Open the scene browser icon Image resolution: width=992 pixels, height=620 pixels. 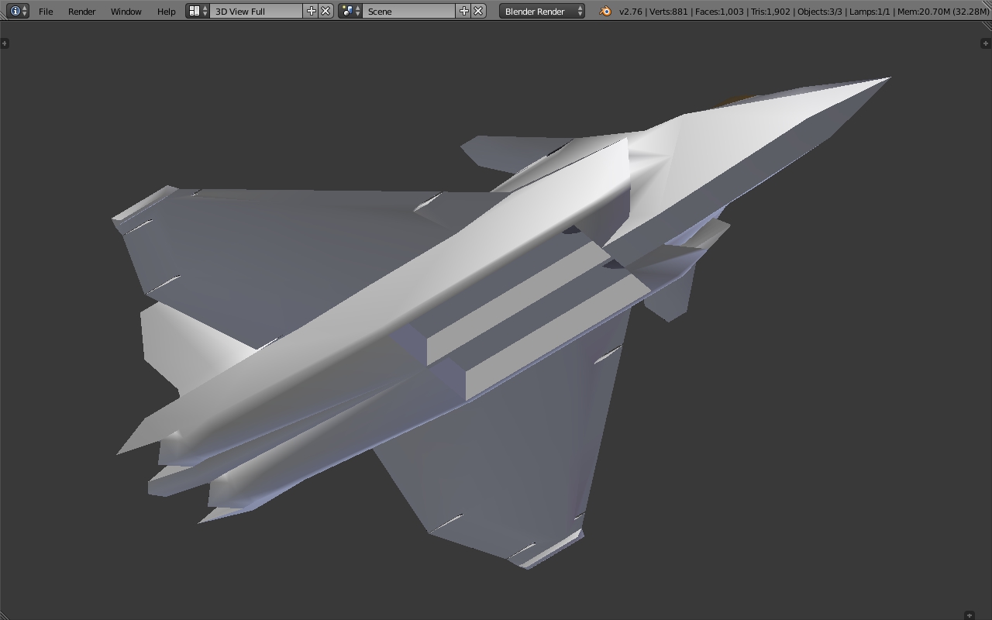(x=350, y=11)
